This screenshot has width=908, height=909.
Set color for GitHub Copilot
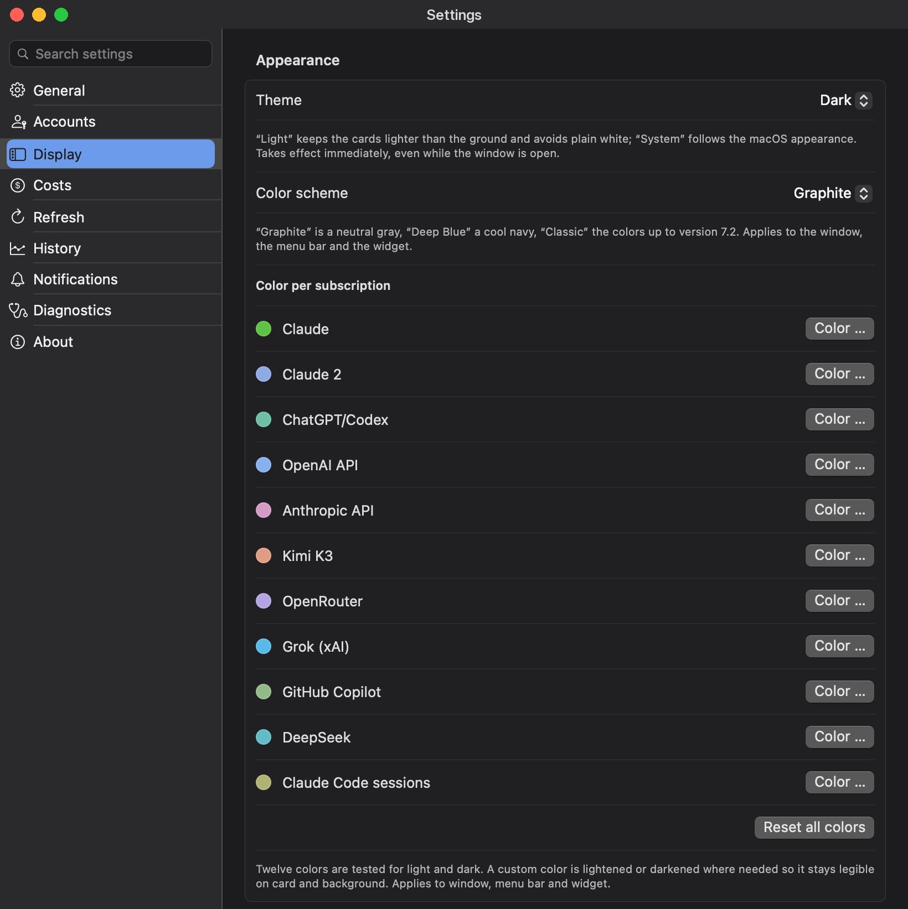click(839, 691)
